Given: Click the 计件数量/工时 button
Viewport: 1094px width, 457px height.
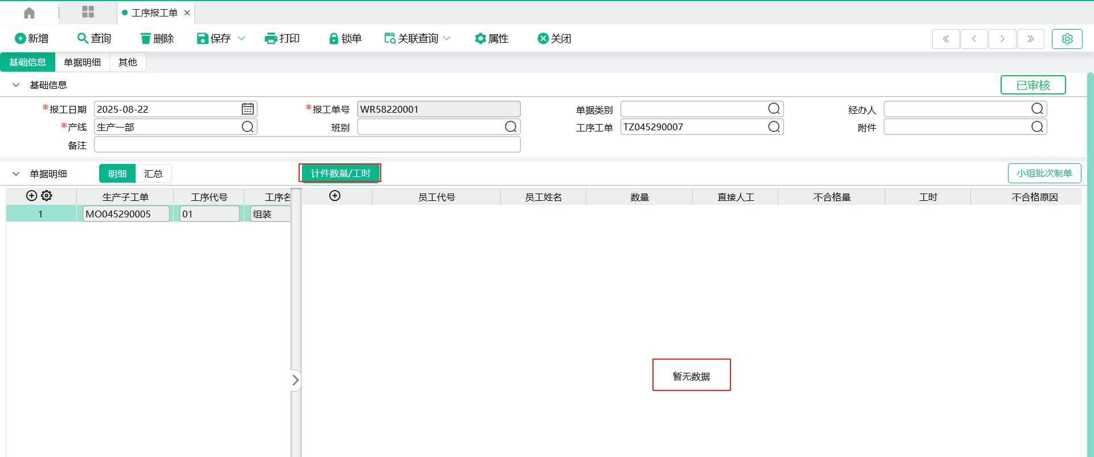Looking at the screenshot, I should (x=340, y=173).
